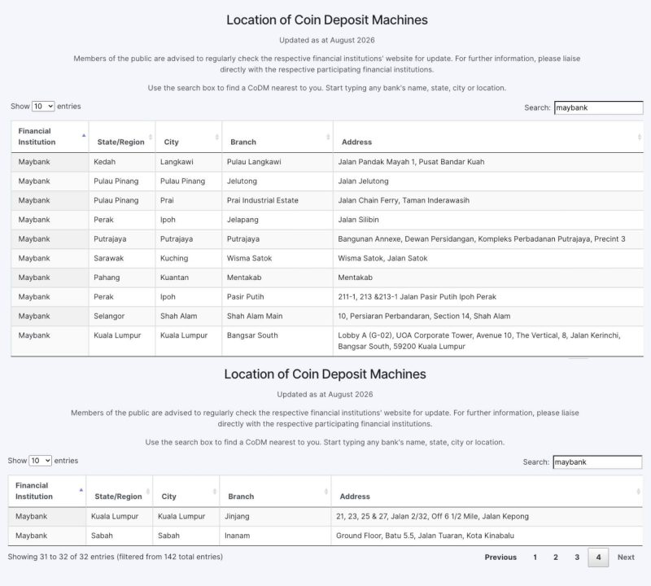Click the 211-1, 213 Jalan Pasir Putih address
Screen dimensions: 651x586
coord(488,297)
